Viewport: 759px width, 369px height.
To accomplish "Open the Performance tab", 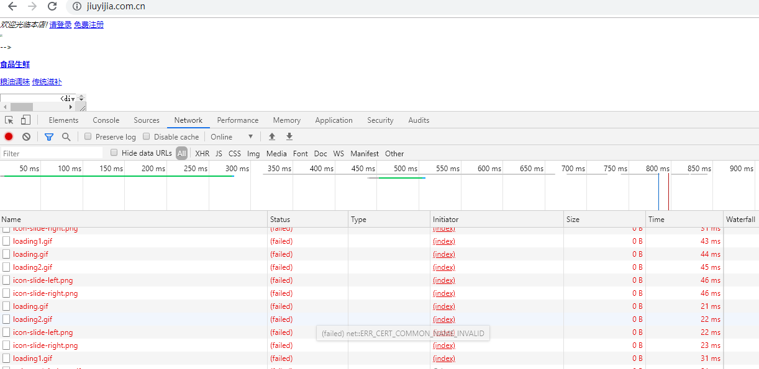I will pyautogui.click(x=238, y=120).
